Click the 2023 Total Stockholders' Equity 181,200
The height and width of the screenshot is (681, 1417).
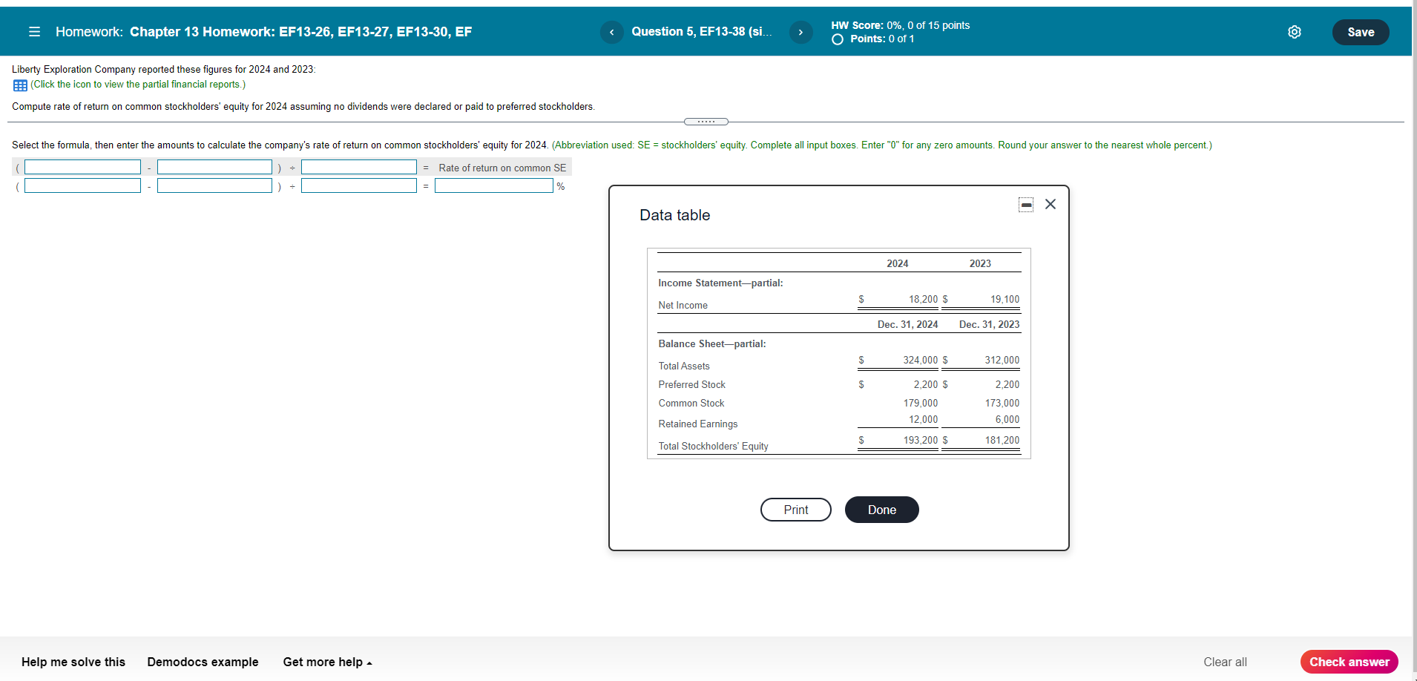(x=1002, y=441)
